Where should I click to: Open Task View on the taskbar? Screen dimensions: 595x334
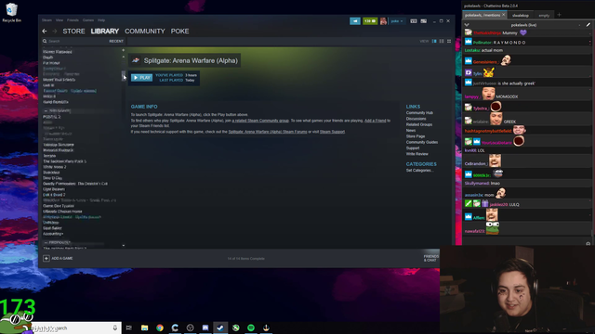pos(129,328)
